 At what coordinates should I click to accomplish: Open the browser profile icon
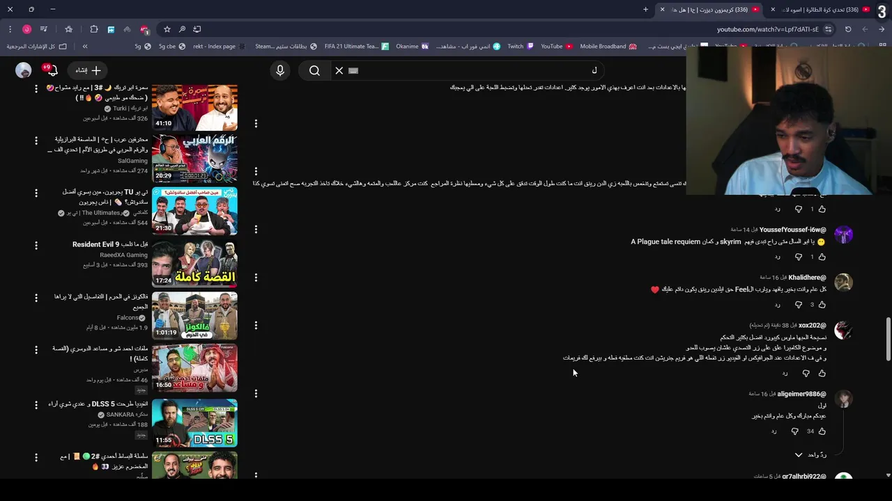[26, 29]
